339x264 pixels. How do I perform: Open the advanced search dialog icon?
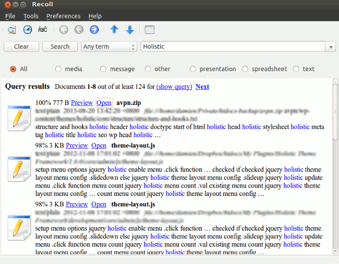point(11,30)
